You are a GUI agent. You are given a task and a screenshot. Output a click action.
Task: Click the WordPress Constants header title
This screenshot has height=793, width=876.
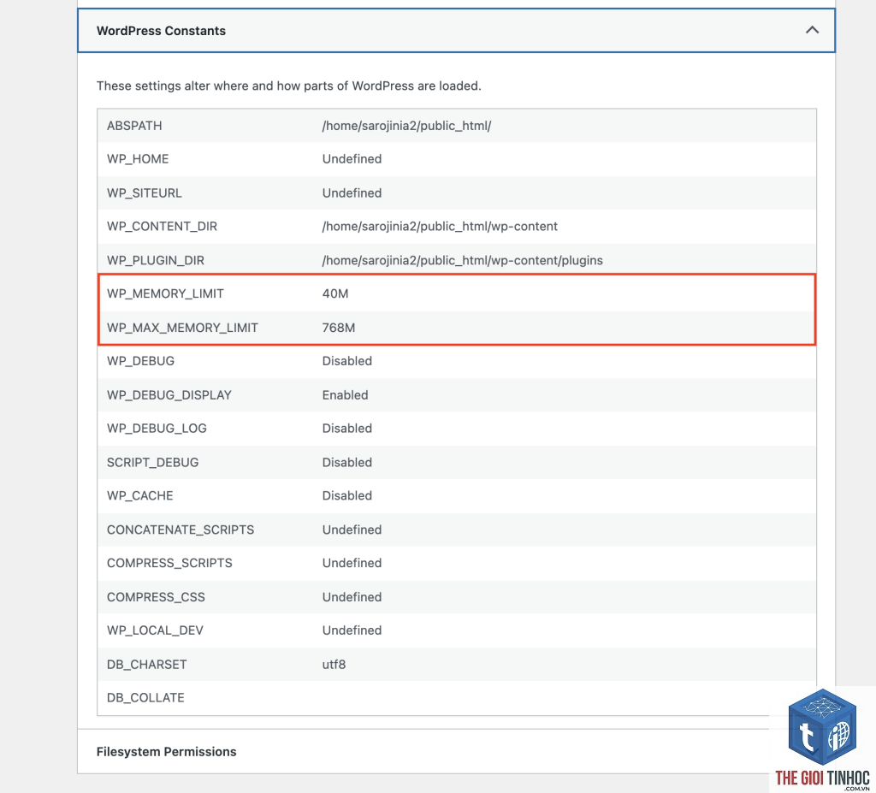tap(161, 31)
